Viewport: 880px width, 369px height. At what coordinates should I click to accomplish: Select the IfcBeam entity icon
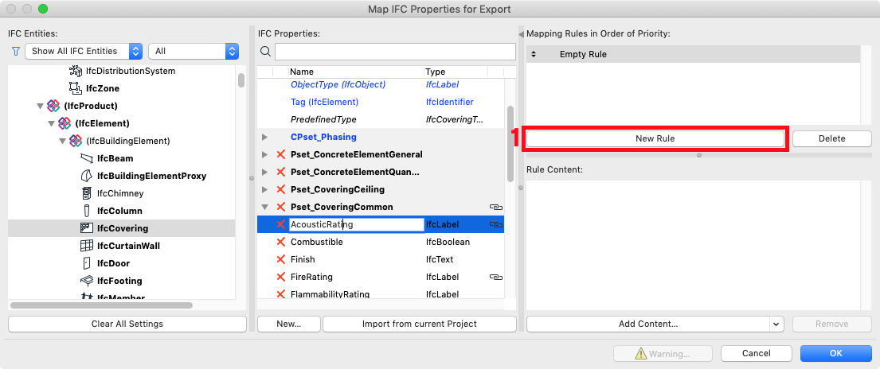click(87, 158)
